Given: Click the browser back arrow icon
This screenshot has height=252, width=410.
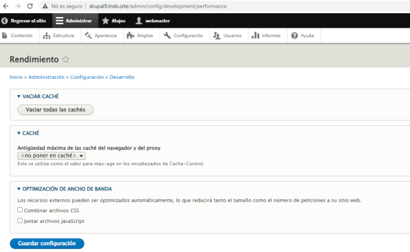Looking at the screenshot, I should pos(6,6).
